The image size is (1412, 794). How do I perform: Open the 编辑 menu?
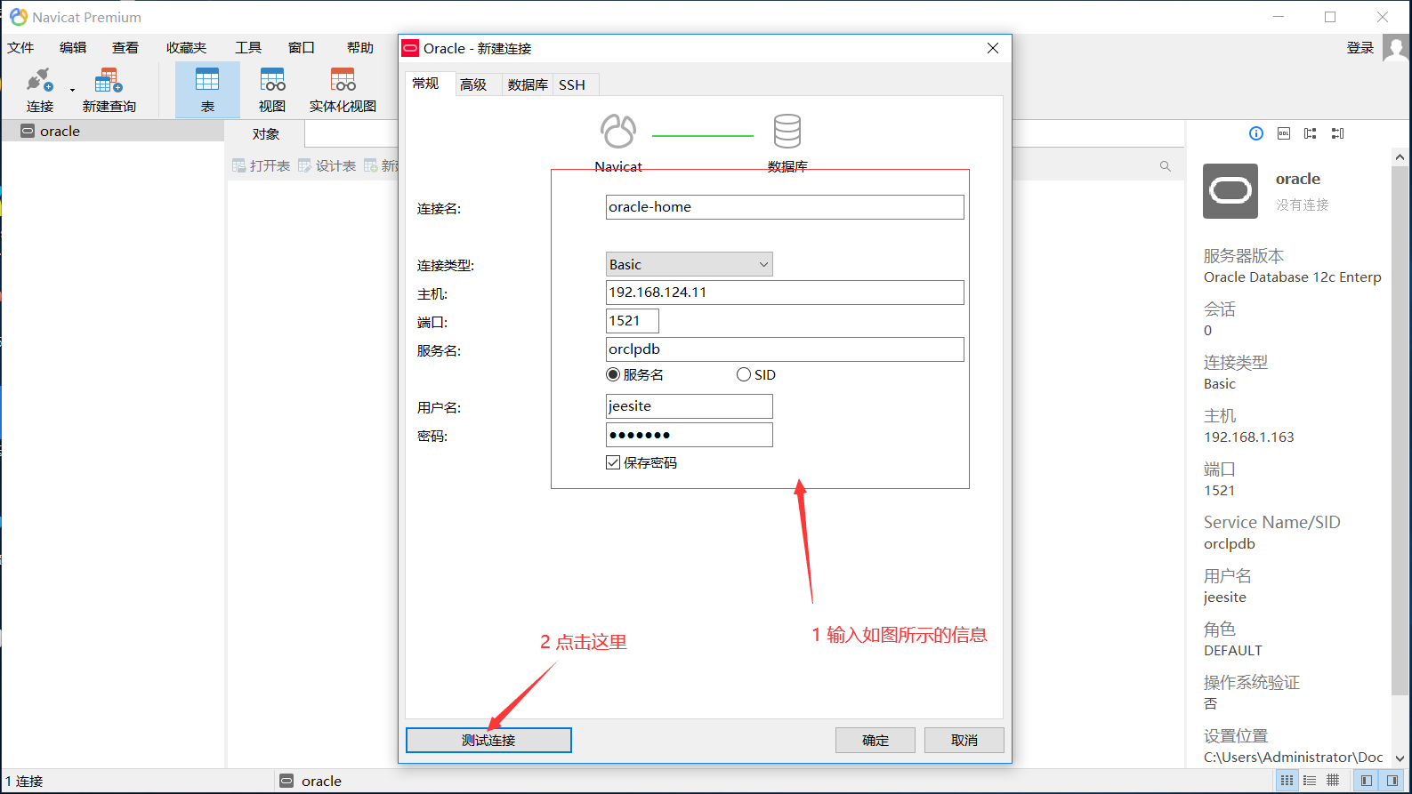click(x=73, y=48)
